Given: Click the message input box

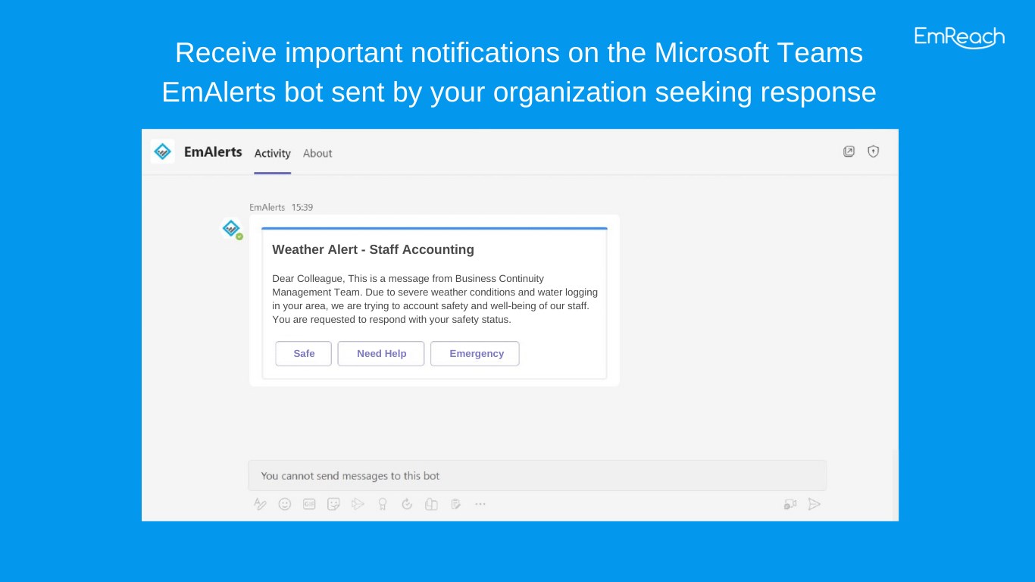Looking at the screenshot, I should [536, 476].
